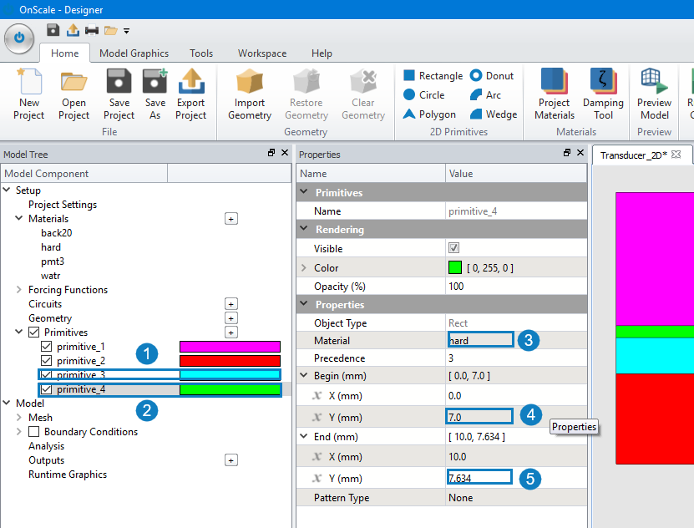Open the Open Project folder icon

(73, 81)
